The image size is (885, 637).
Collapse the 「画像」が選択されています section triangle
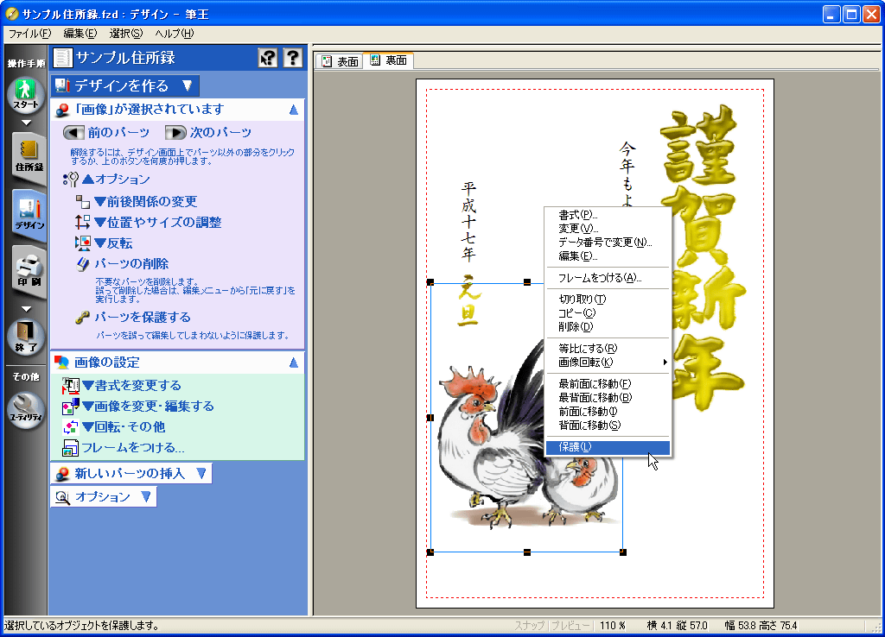(294, 110)
